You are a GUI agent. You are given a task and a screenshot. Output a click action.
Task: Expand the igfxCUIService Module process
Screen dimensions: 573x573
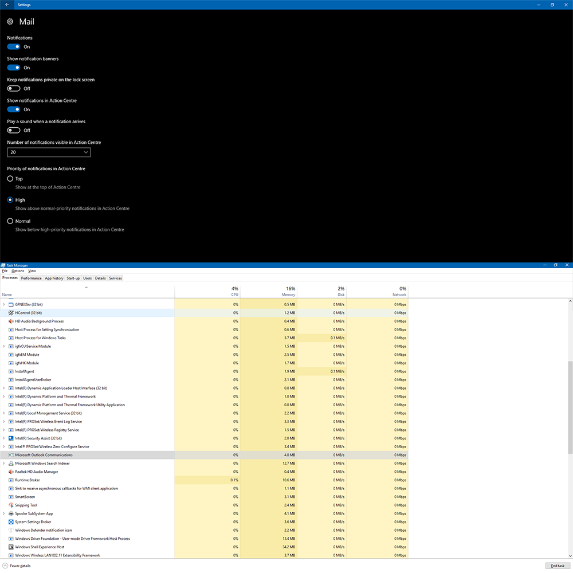click(4, 347)
